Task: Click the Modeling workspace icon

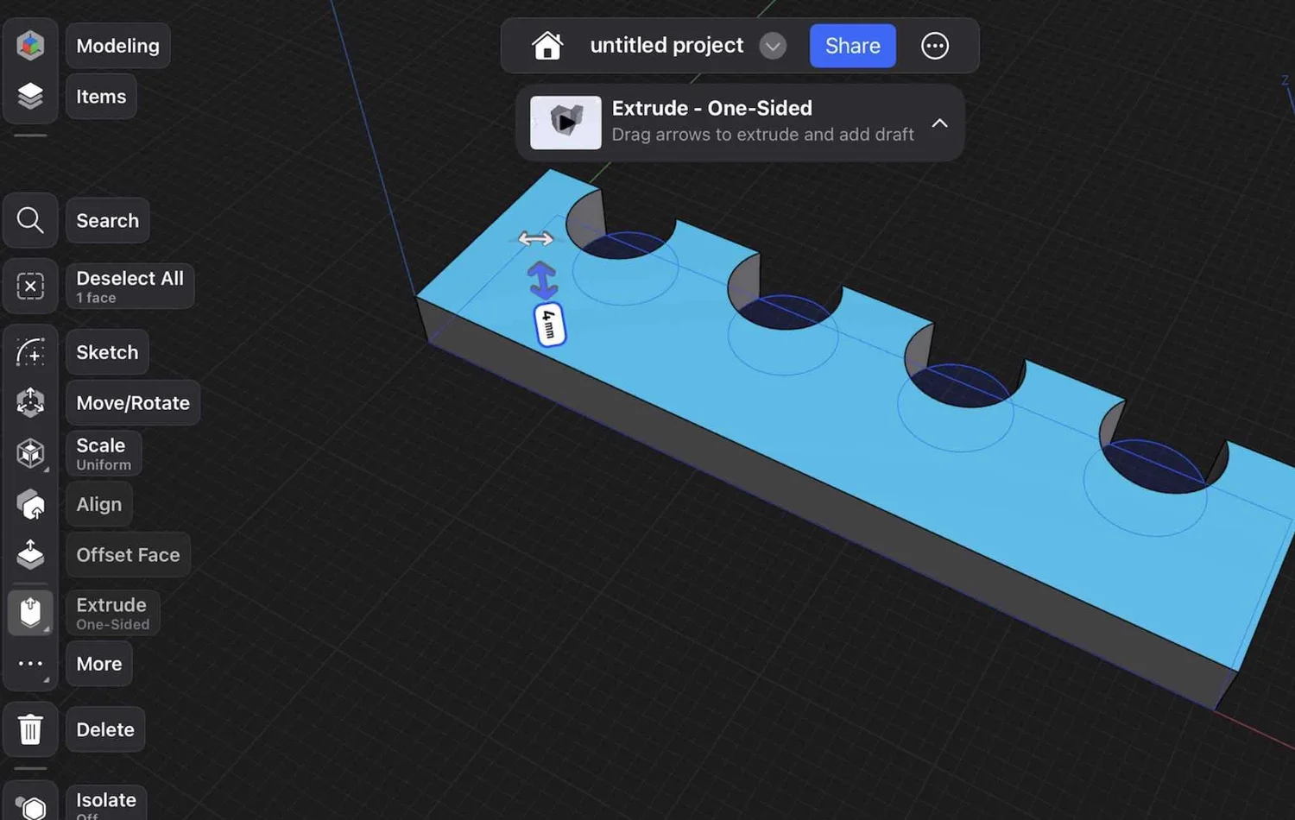Action: [x=30, y=45]
